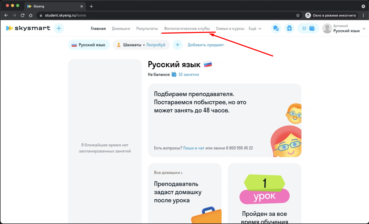Click the Добавить предмет link
The image size is (369, 224).
coord(206,45)
